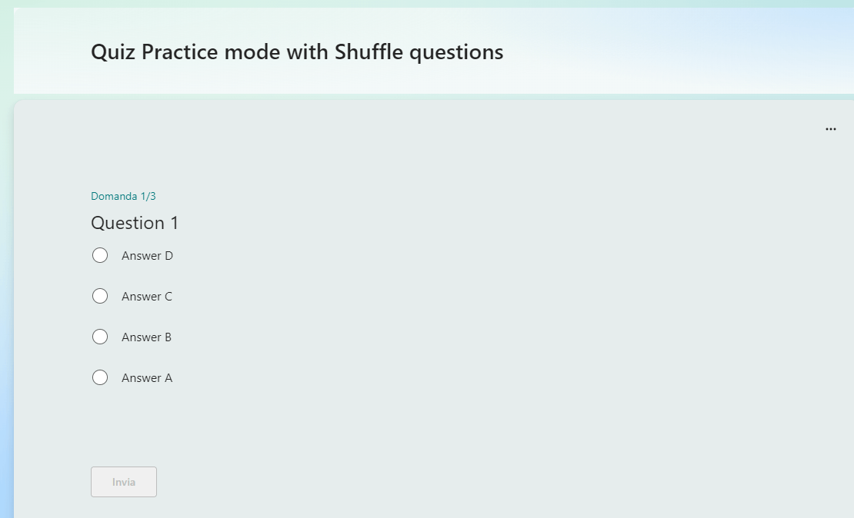Image resolution: width=854 pixels, height=518 pixels.
Task: Choose the option labeled Answer C text
Action: [x=146, y=297]
